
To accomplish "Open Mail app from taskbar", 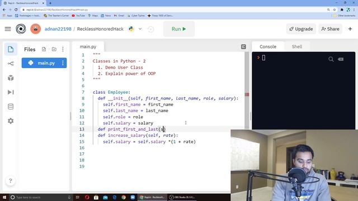I will pos(105,197).
